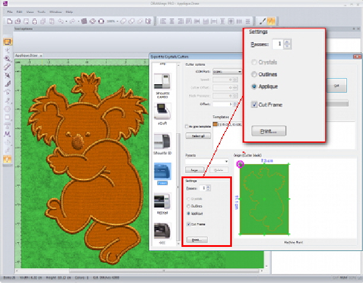Click the printer icon in the main toolbar
Screen dimensions: 363x283
point(34,21)
